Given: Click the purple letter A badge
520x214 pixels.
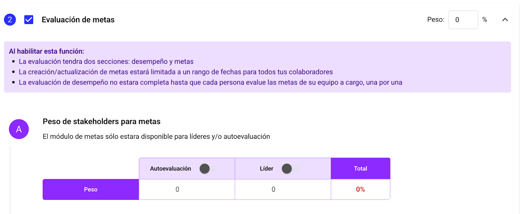Looking at the screenshot, I should 19,129.
